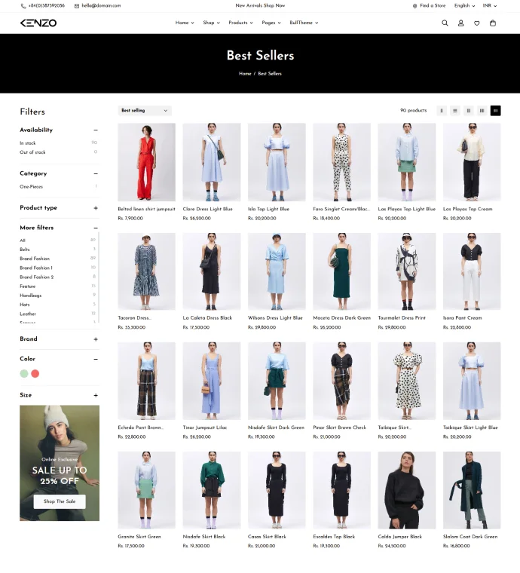Image resolution: width=520 pixels, height=573 pixels.
Task: Switch to single-column grid view
Action: [442, 110]
